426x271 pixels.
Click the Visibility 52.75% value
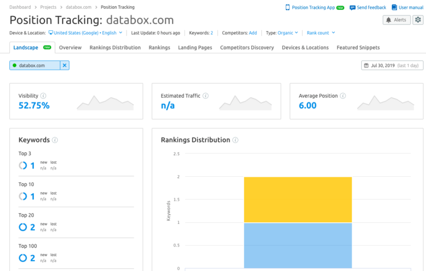pos(34,105)
